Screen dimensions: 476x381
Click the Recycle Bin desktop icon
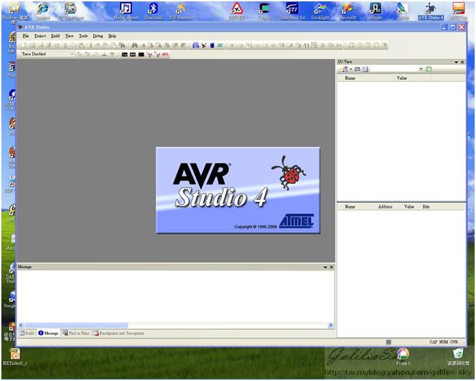458,357
